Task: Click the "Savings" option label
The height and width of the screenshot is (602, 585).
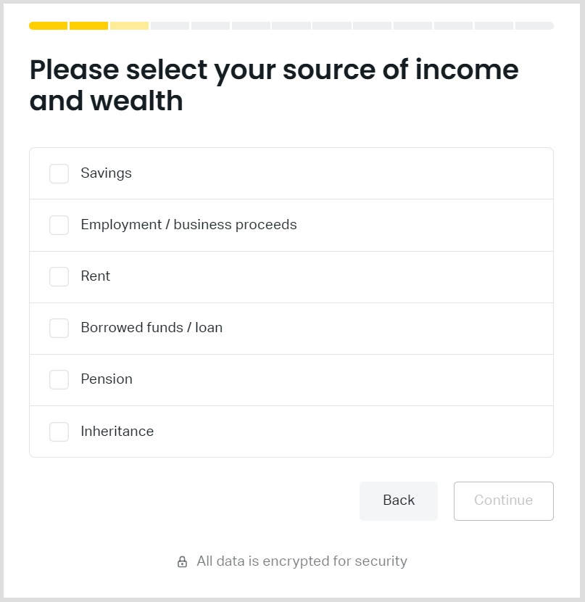Action: [x=106, y=173]
